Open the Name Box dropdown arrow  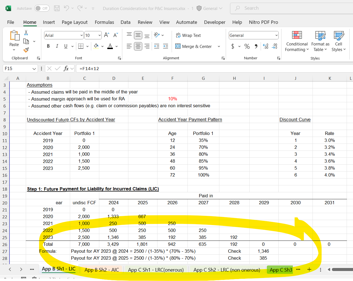[34, 69]
